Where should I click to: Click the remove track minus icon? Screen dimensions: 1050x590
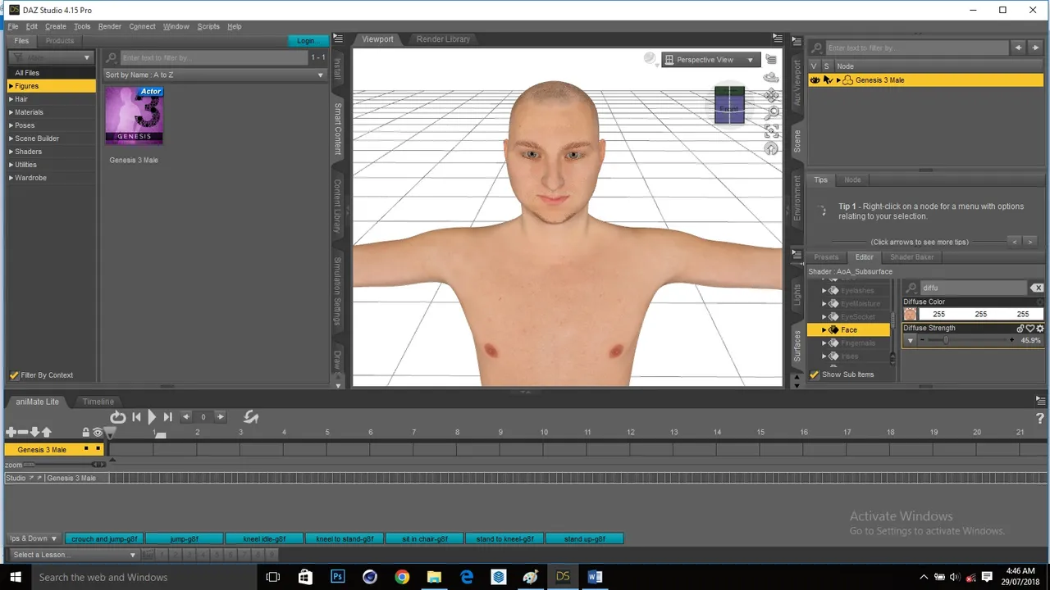click(x=23, y=432)
